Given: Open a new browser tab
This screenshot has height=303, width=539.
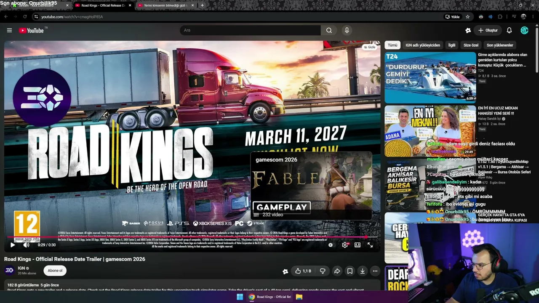Looking at the screenshot, I should [x=202, y=5].
